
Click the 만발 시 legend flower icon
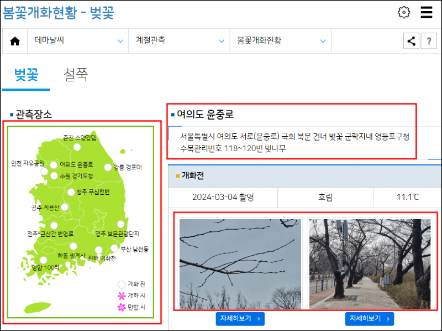point(122,307)
